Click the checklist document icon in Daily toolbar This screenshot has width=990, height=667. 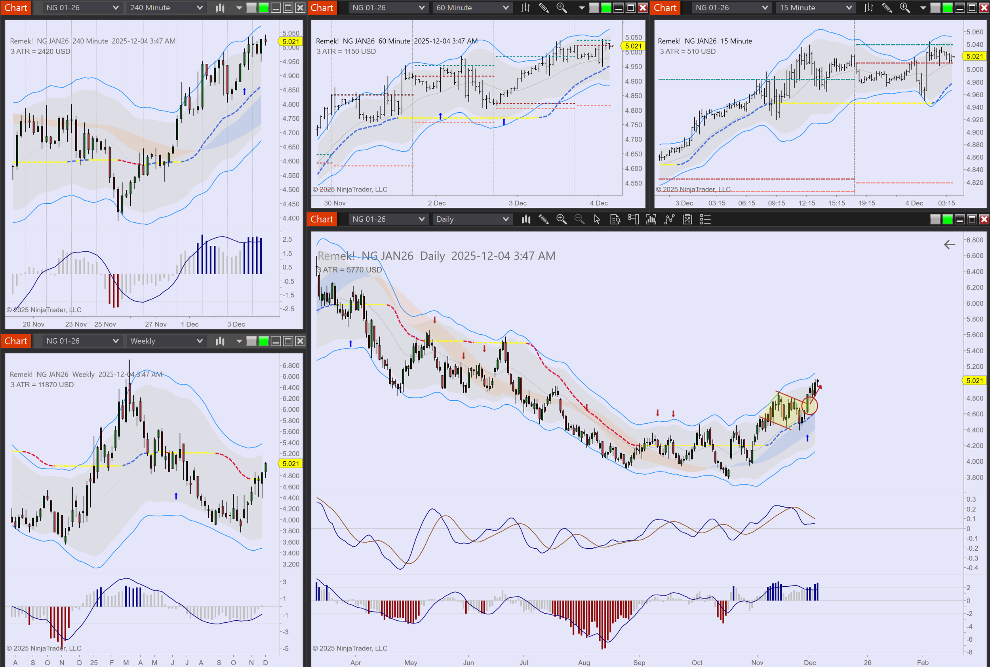point(687,219)
